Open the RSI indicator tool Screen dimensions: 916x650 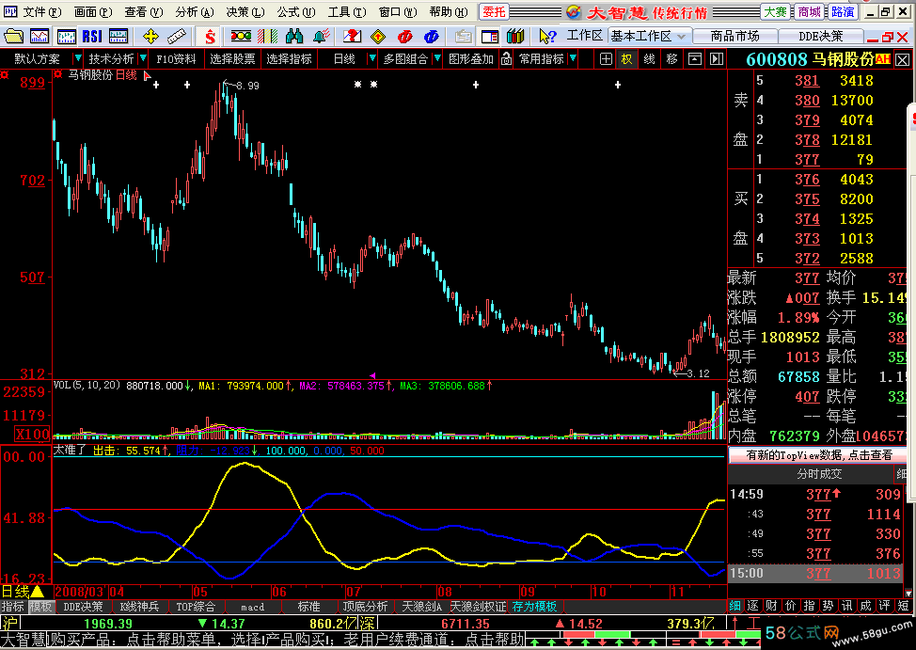point(92,37)
